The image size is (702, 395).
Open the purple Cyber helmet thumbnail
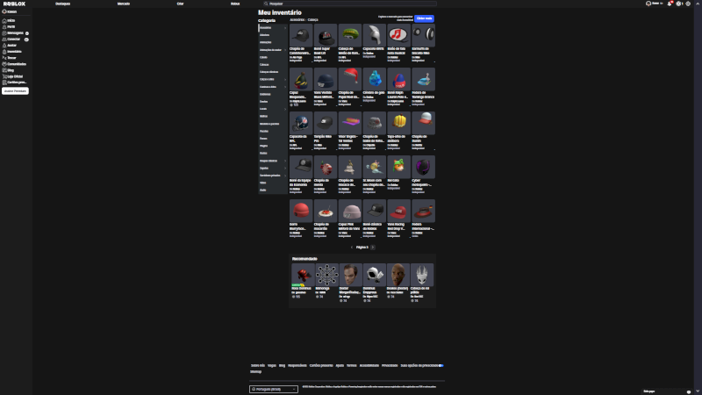pyautogui.click(x=423, y=167)
